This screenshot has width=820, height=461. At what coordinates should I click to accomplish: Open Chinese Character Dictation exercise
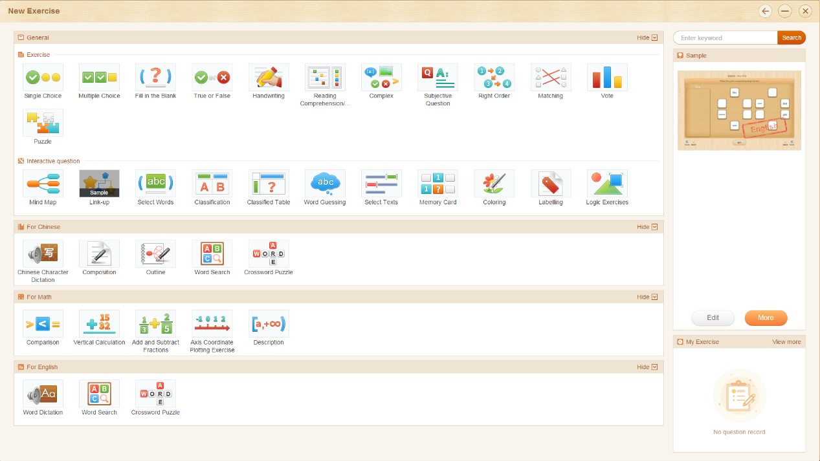tap(43, 253)
